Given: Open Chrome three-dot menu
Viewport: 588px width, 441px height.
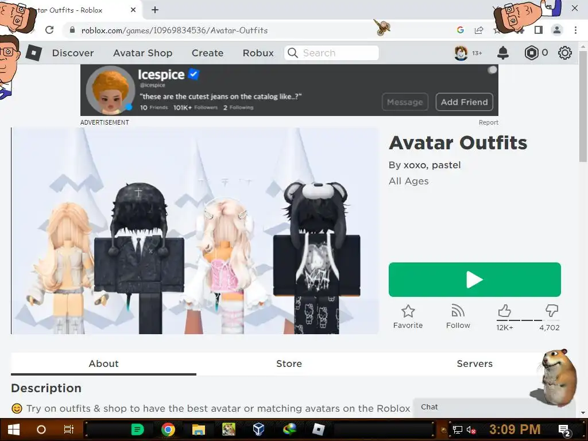Looking at the screenshot, I should pos(575,30).
